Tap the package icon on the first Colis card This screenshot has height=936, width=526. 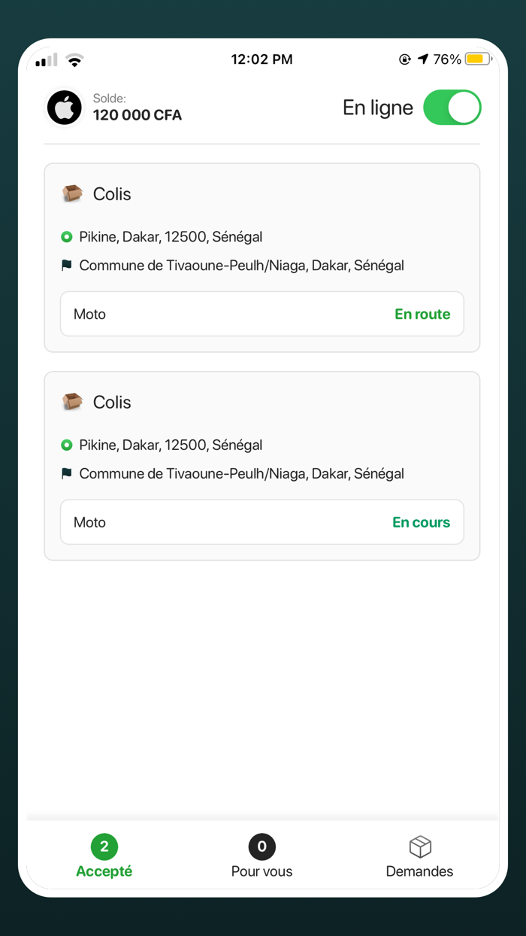pyautogui.click(x=71, y=193)
